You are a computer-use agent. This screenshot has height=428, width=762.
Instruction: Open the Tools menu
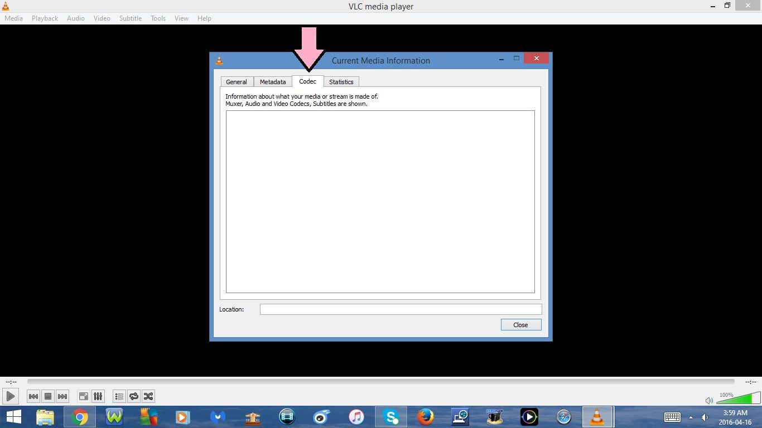point(158,18)
